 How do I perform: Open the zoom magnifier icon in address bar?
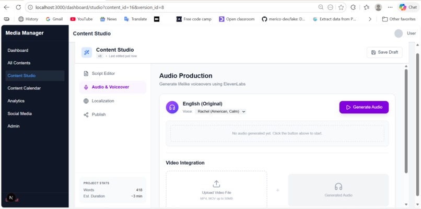coord(321,7)
